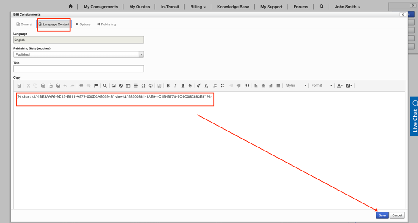Click the home icon in navigation bar
Screen dimensions: 418x223
pos(70,7)
